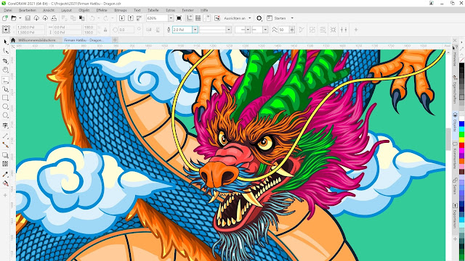465x261 pixels.
Task: Click the Paste clipboard icon
Action: (81, 18)
